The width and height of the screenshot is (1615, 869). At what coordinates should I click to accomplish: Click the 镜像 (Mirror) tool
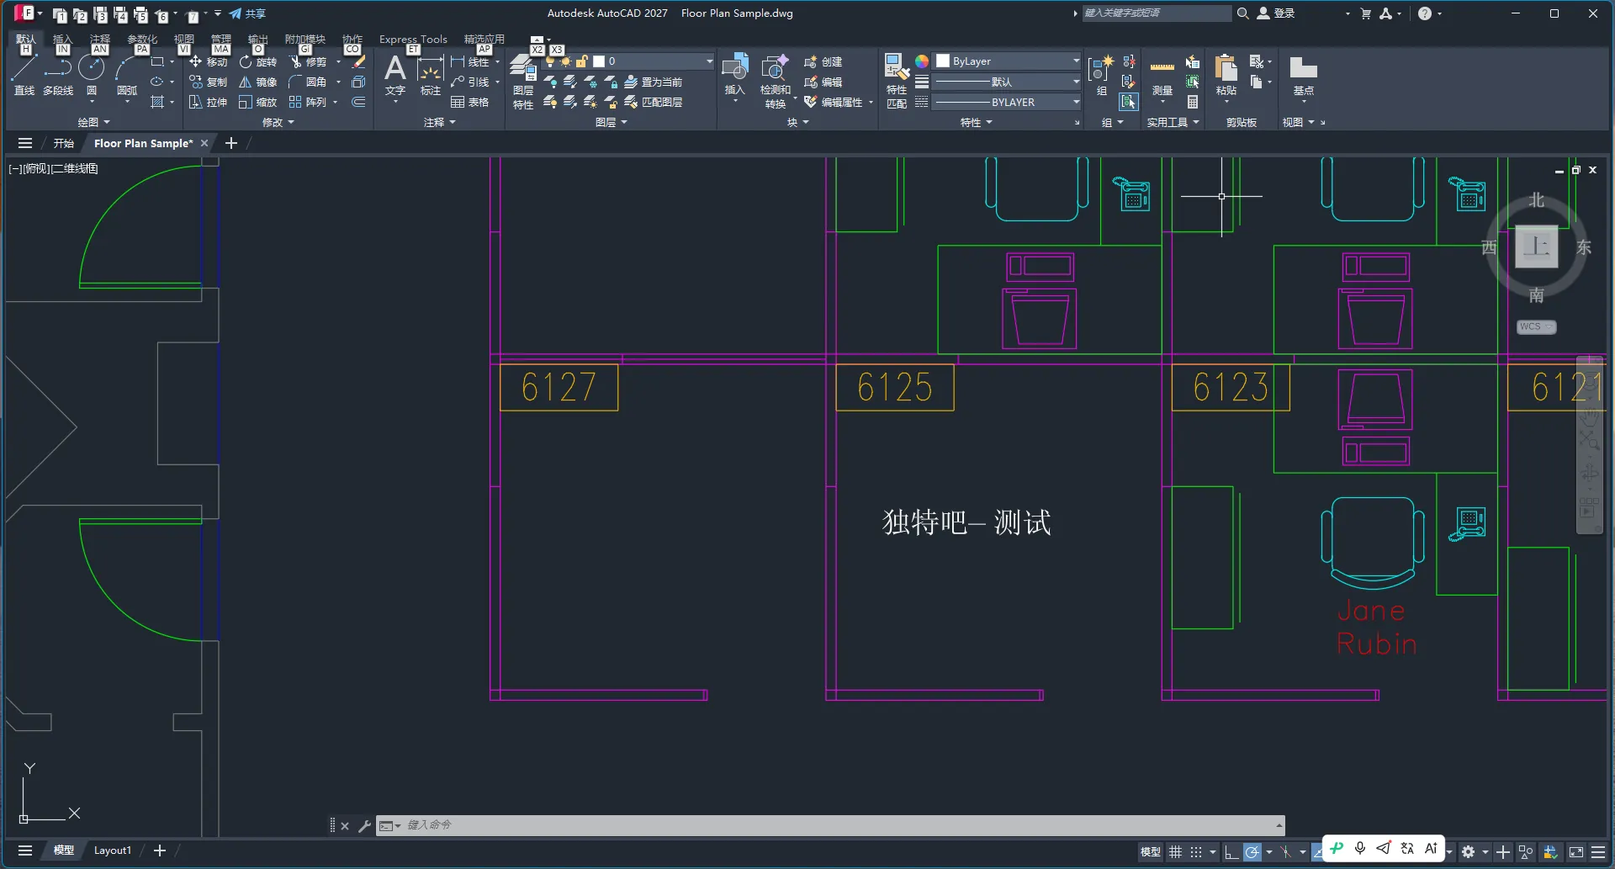(x=257, y=82)
